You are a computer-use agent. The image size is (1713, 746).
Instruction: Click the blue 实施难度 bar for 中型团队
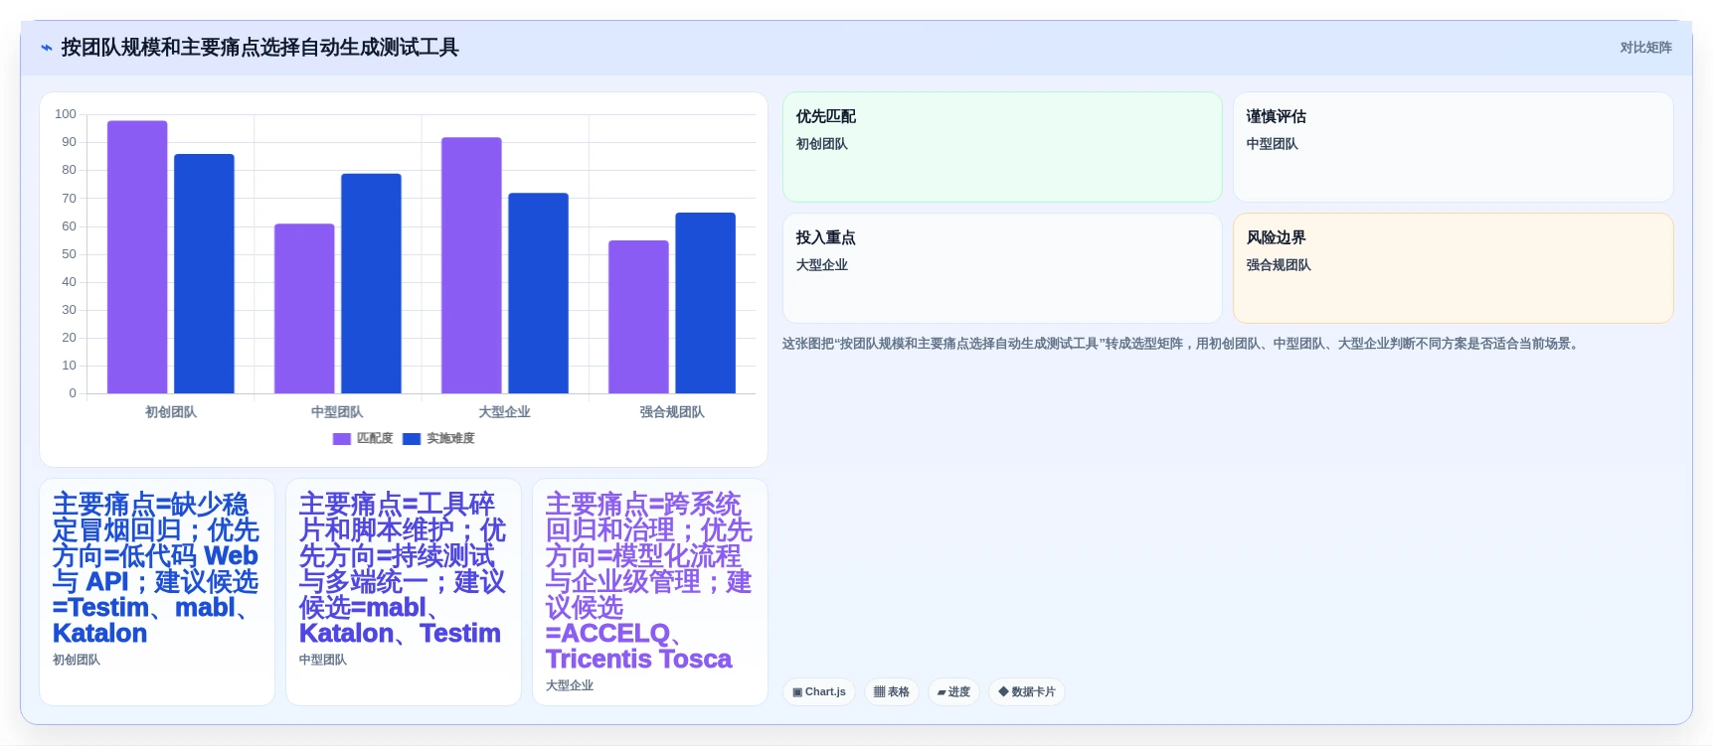pos(371,284)
